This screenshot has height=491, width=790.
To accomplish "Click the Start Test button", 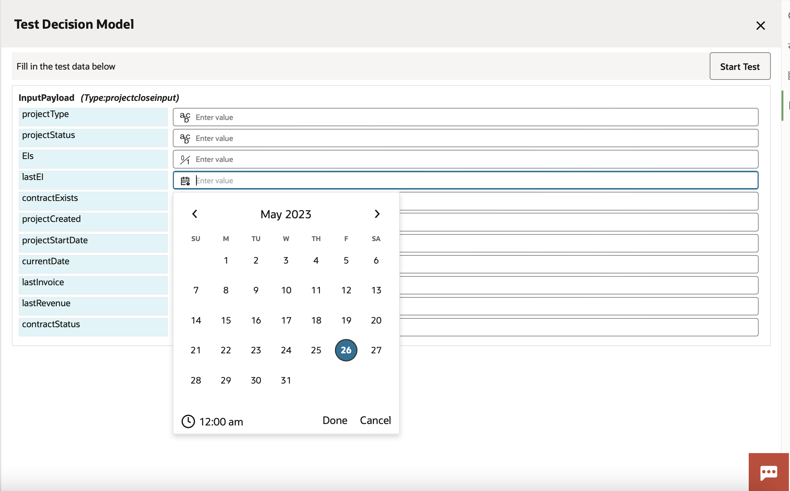I will pyautogui.click(x=740, y=66).
